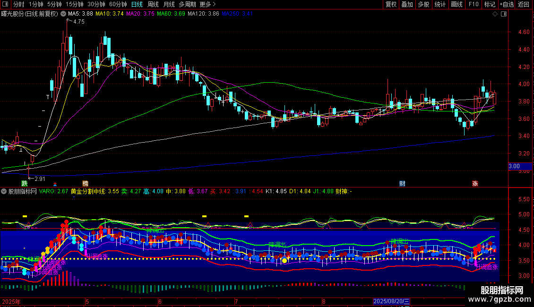This screenshot has height=307, width=534.
Task: Click the diamond marker icon at top right
Action: coord(495,14)
